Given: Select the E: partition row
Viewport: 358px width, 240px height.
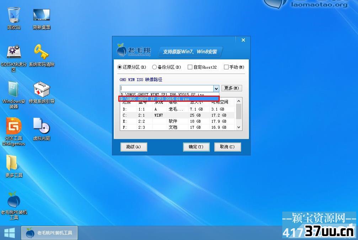Looking at the screenshot, I should click(x=177, y=121).
